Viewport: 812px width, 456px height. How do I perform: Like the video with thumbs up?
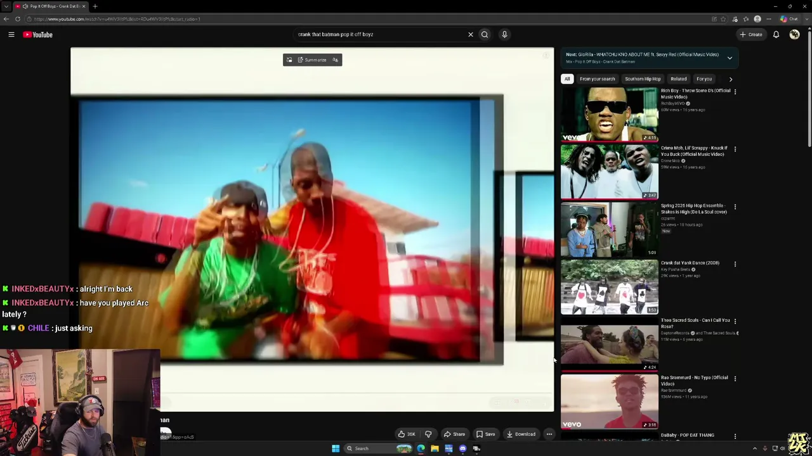402,434
